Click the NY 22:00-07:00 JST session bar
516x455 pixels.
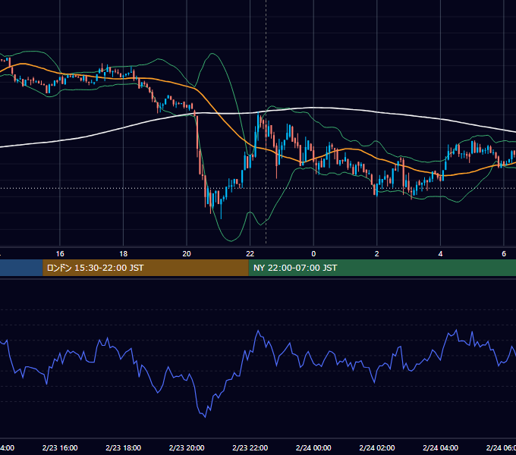[382, 268]
